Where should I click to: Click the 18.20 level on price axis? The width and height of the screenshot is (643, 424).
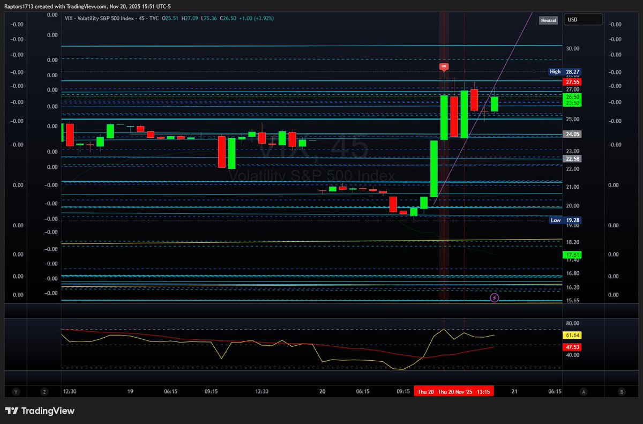click(x=573, y=242)
